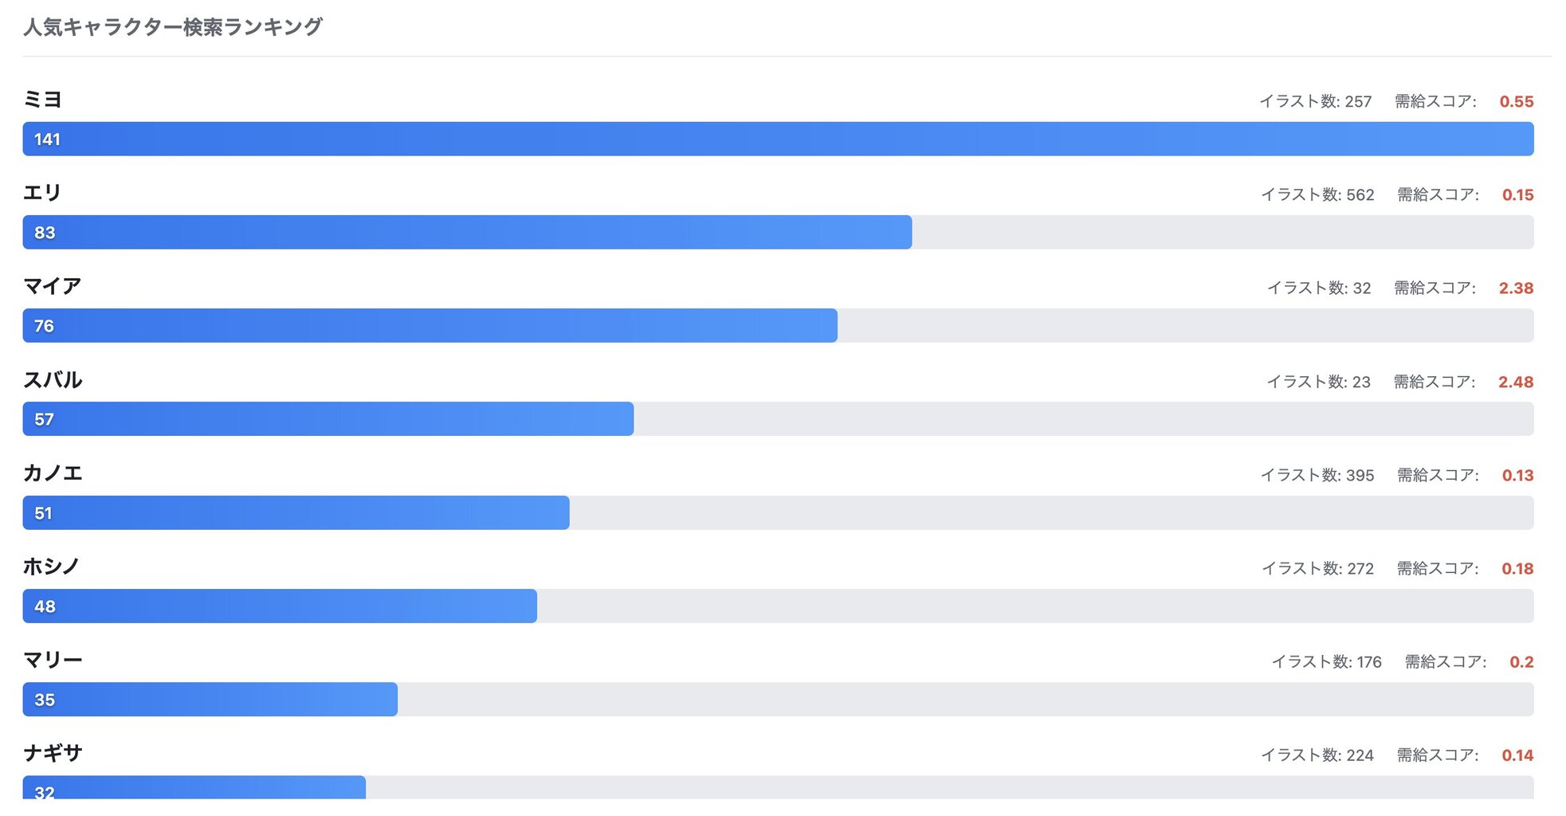Click the スバル supply score 2.48
Screen dimensions: 1566x816
[1516, 382]
